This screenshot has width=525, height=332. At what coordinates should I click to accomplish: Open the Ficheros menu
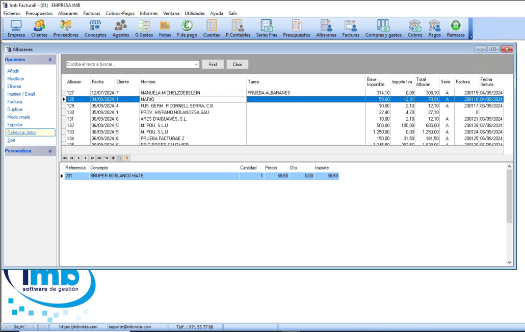tap(12, 13)
